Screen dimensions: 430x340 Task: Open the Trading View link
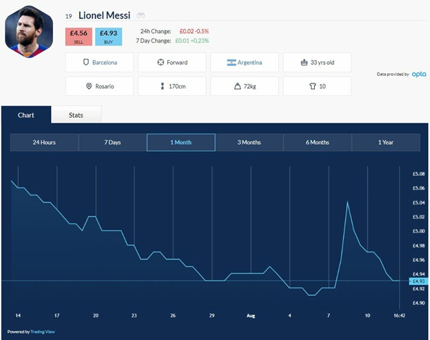click(43, 332)
